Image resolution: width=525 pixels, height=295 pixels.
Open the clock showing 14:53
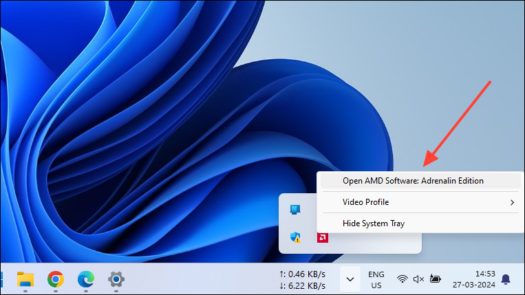click(x=485, y=274)
